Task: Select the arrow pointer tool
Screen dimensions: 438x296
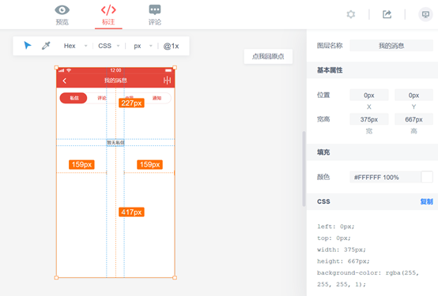Action: (x=28, y=45)
